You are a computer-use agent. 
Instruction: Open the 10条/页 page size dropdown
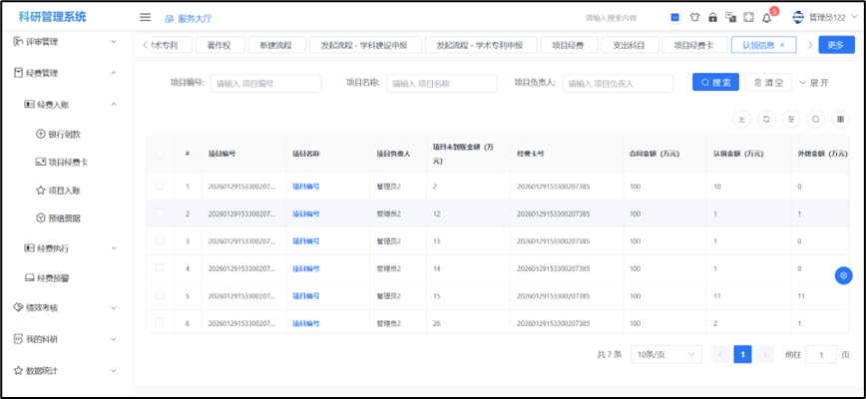click(x=662, y=354)
